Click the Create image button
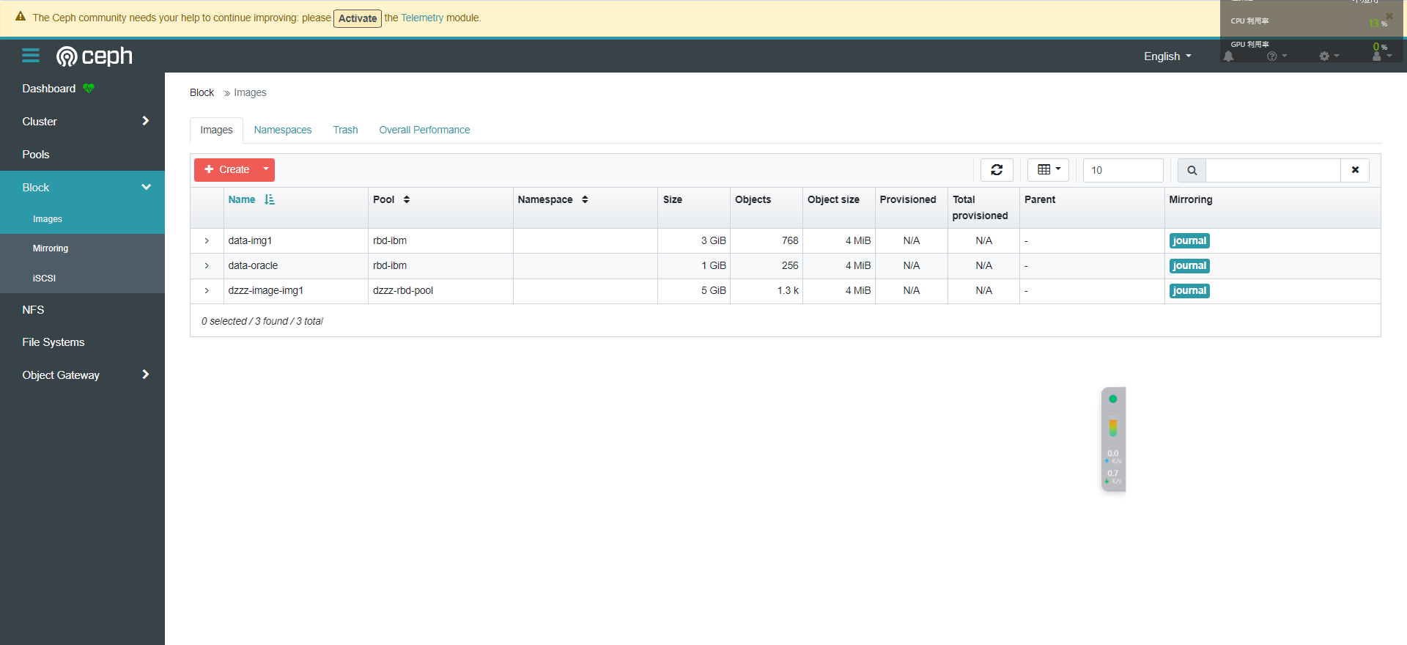1407x645 pixels. click(x=226, y=169)
